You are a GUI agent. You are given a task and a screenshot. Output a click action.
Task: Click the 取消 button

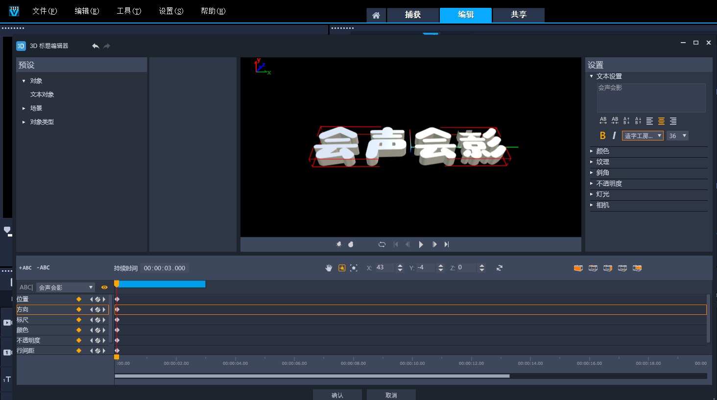pos(391,395)
